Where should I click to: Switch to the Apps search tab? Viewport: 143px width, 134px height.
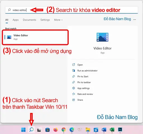tap(16, 20)
